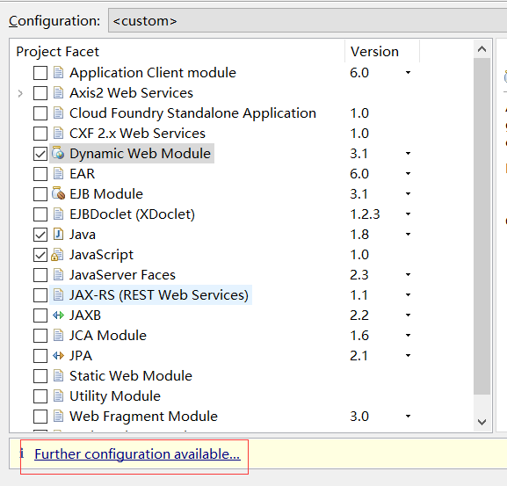Tick the EJBDoclet (XDoclet) checkbox
This screenshot has height=486, width=507.
[x=40, y=214]
